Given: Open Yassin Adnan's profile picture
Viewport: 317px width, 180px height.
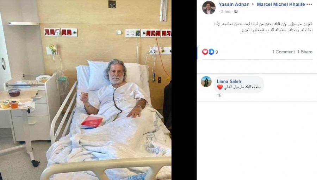Looking at the screenshot, I should coord(209,8).
